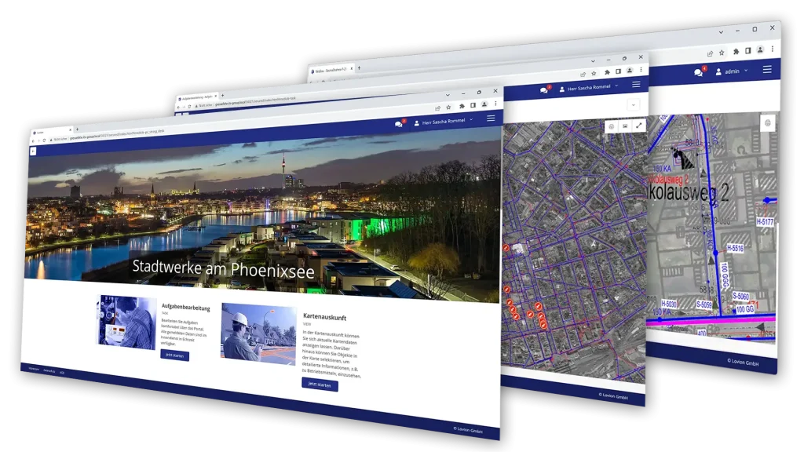Viewport: 804px width, 452px height.
Task: Click the new tab plus button in front browser
Action: tap(77, 129)
